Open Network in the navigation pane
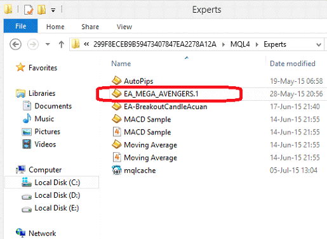 [43, 233]
